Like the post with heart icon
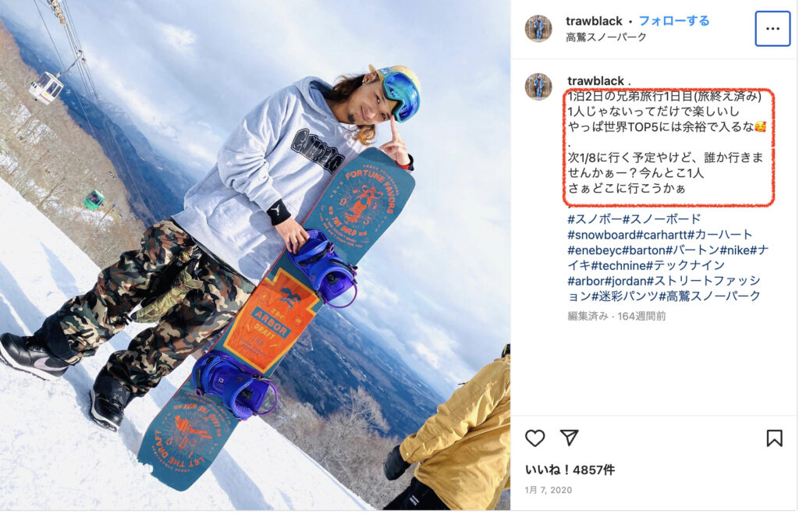Viewport: 799px width, 514px height. click(534, 438)
